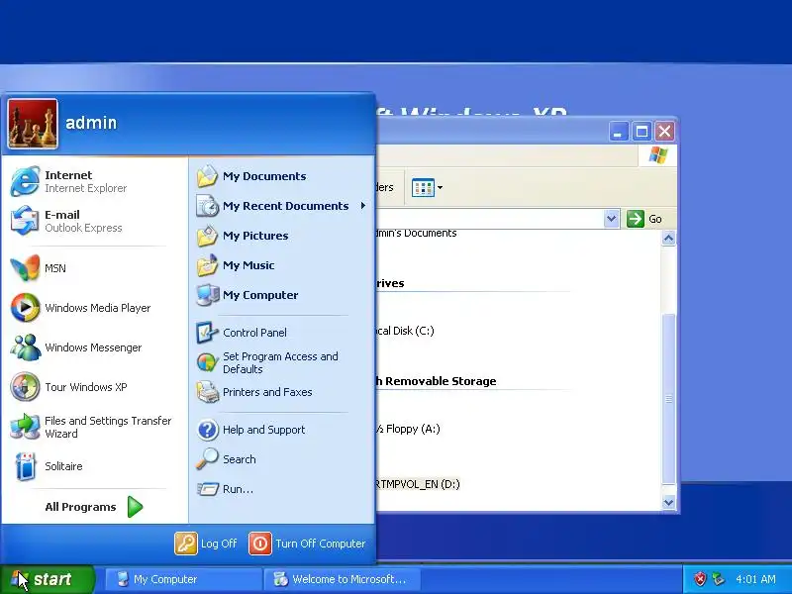
Task: Click the vertical scrollbar thumb in My Computer
Action: (x=669, y=399)
